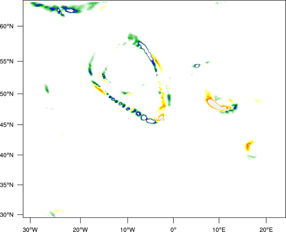The width and height of the screenshot is (286, 232).
Task: Click the 40°N latitude label
Action: 7,155
